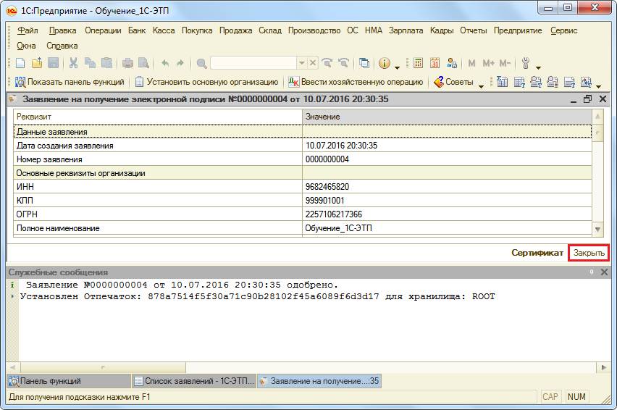Open the Справка menu
The width and height of the screenshot is (617, 410).
[62, 46]
